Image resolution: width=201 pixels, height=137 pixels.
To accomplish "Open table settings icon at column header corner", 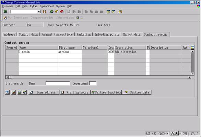I will pos(192,47).
